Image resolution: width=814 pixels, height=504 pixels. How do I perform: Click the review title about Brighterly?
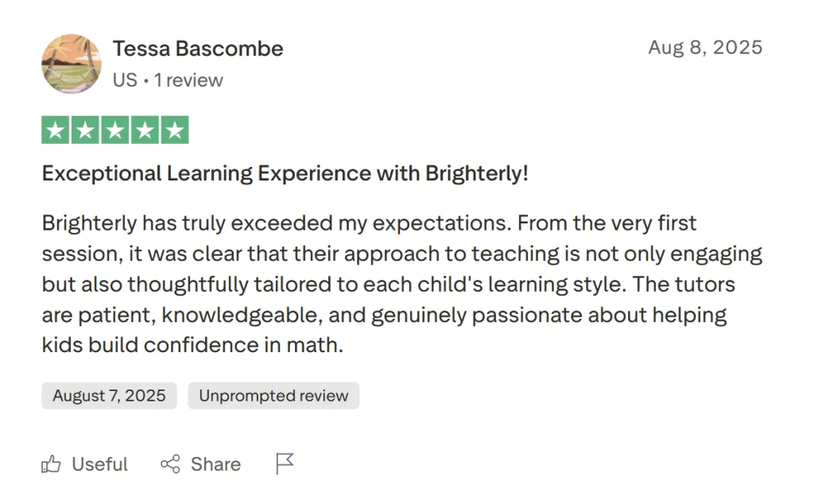coord(285,173)
